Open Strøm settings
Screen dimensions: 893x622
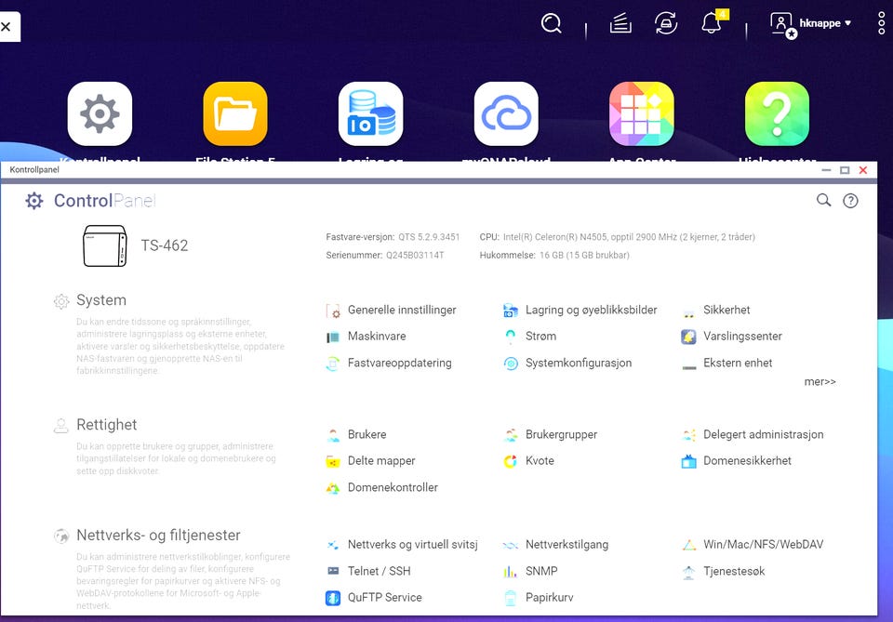click(x=529, y=337)
